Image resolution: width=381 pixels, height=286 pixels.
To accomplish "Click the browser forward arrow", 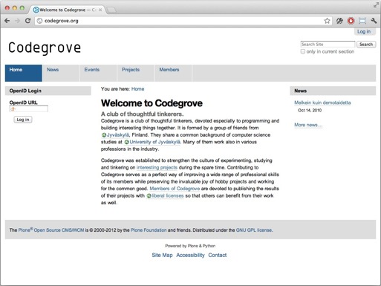I will click(17, 21).
